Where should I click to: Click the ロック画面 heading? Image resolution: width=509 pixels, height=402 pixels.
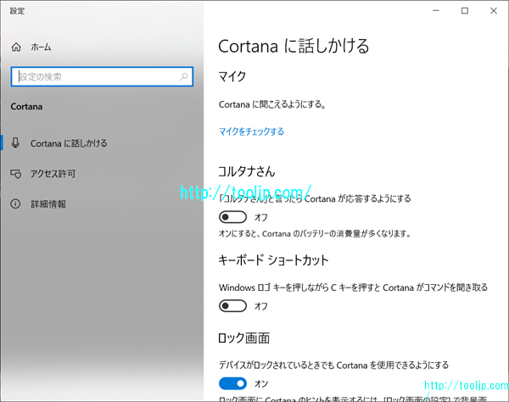(x=243, y=338)
